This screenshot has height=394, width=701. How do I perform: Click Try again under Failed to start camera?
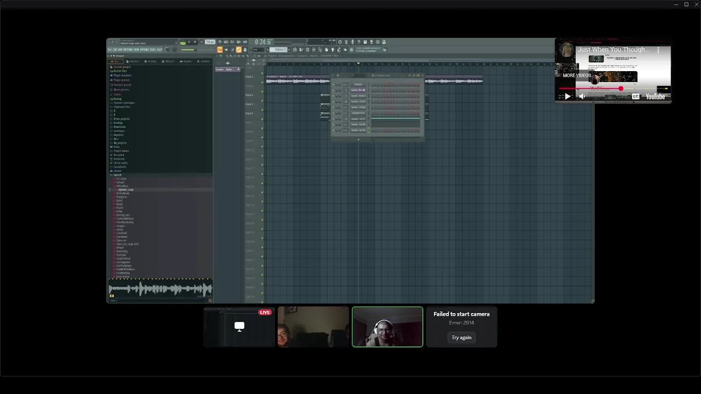tap(462, 338)
